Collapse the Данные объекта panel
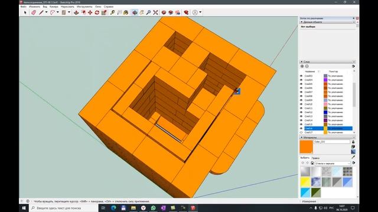The width and height of the screenshot is (378, 212). [x=302, y=22]
